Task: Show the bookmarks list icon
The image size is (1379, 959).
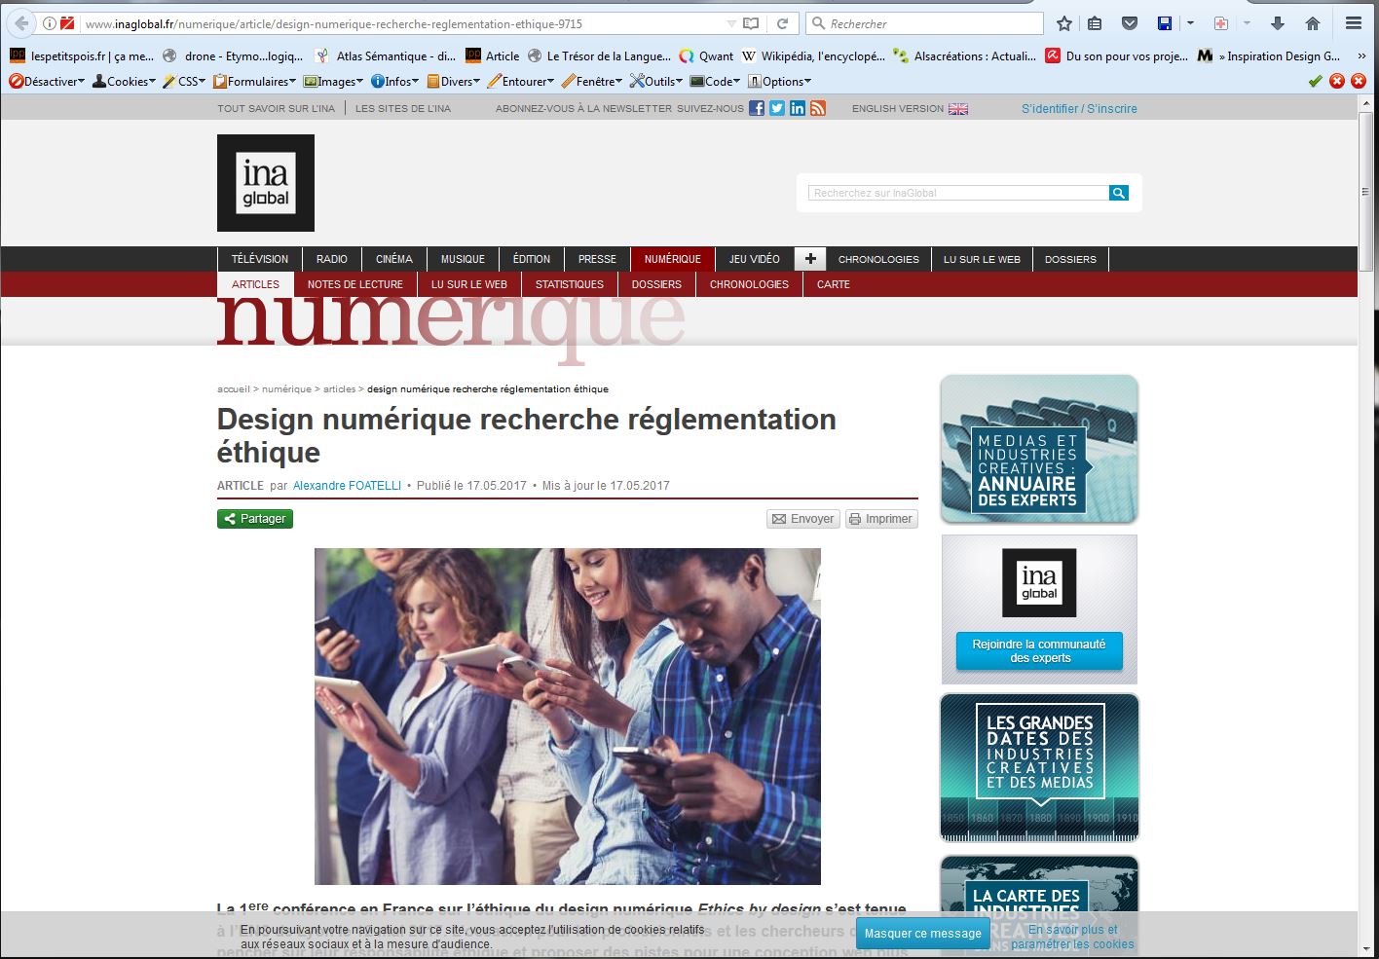Action: [x=1095, y=23]
